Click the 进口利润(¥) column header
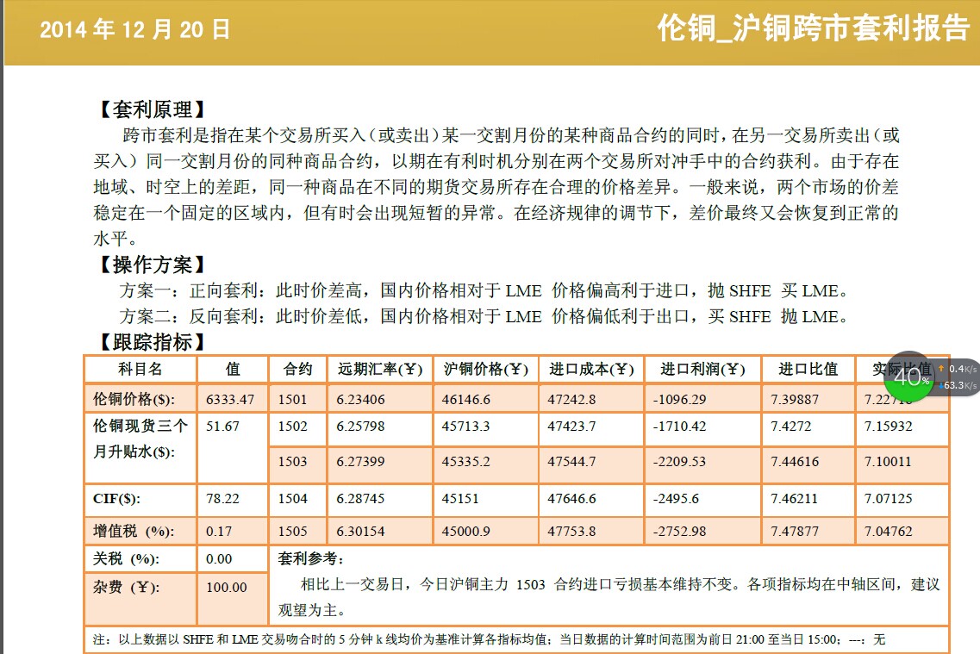Screen dimensions: 980x654 (702, 369)
